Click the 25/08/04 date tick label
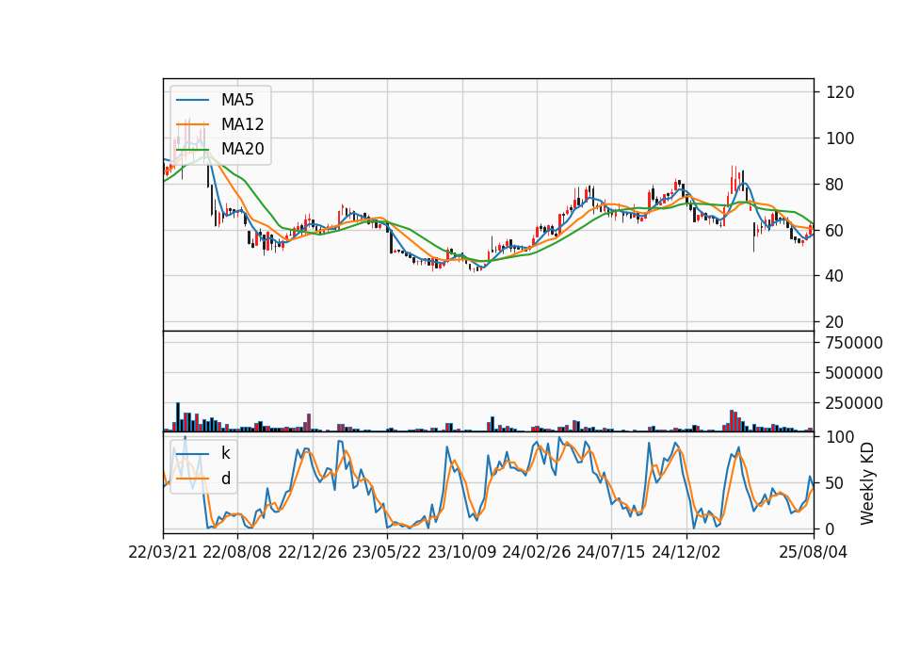The image size is (904, 650). (x=814, y=552)
